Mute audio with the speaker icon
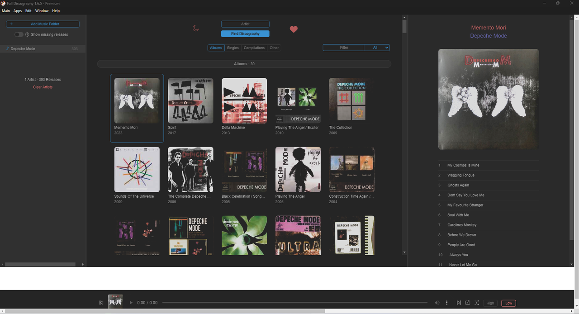Viewport: 579px width, 314px height. tap(437, 303)
